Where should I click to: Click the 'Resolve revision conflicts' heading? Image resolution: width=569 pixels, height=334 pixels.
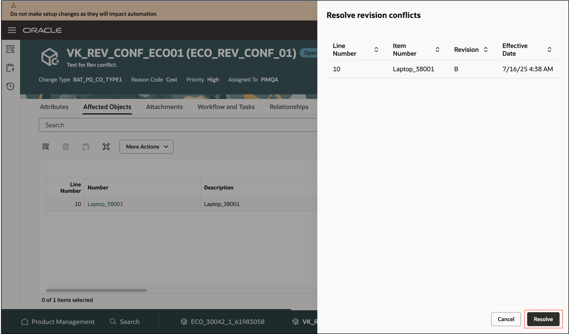click(x=374, y=15)
